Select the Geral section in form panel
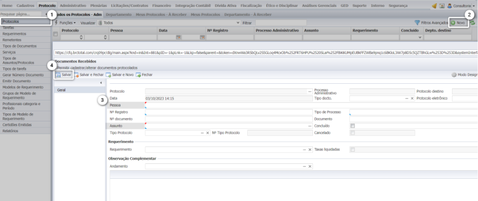The image size is (478, 201). (x=79, y=90)
